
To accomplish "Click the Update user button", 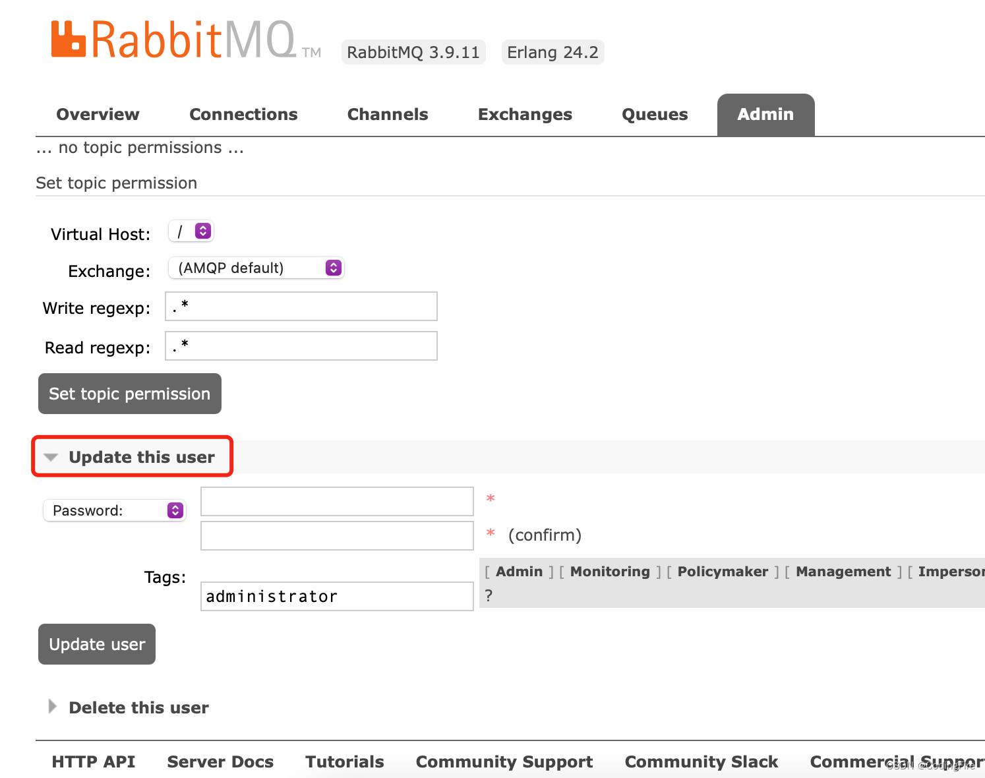I will (x=97, y=644).
